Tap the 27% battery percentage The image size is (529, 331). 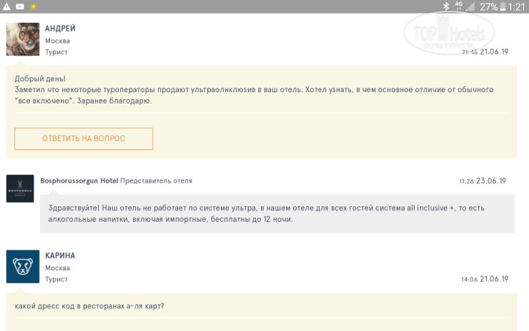pos(489,6)
